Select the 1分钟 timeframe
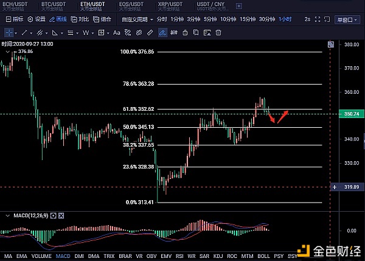Image resolution: width=365 pixels, height=261 pixels. 177,19
